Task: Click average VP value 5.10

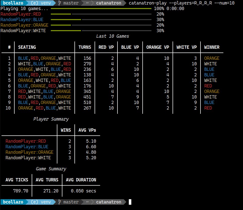Action: 91,141
